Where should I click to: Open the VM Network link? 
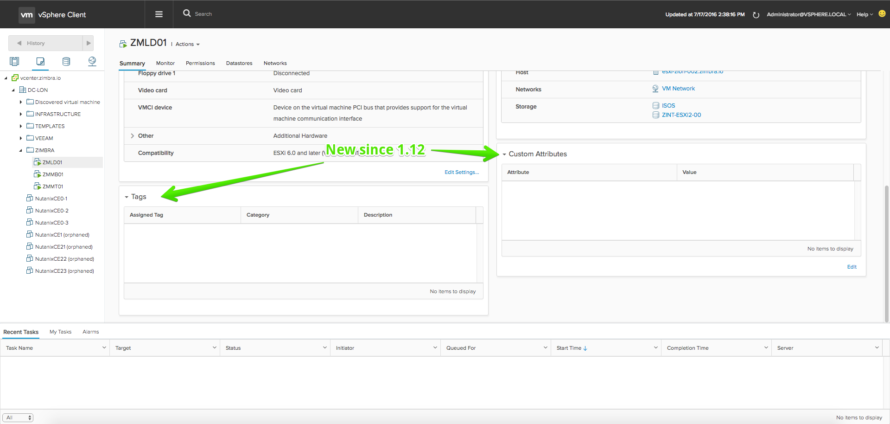click(x=678, y=89)
